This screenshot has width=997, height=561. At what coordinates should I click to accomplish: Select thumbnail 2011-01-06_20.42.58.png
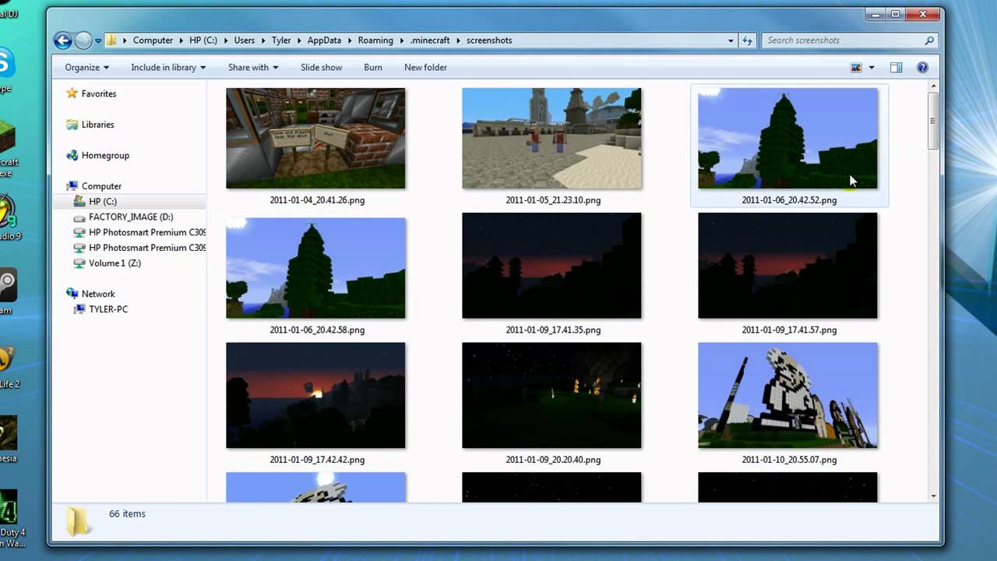315,268
